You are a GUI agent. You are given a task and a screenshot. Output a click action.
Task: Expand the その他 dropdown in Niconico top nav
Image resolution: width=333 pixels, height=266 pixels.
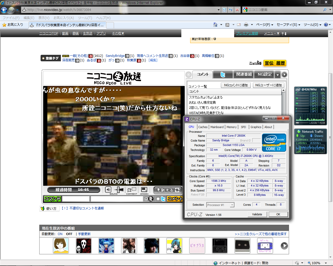coord(118,34)
